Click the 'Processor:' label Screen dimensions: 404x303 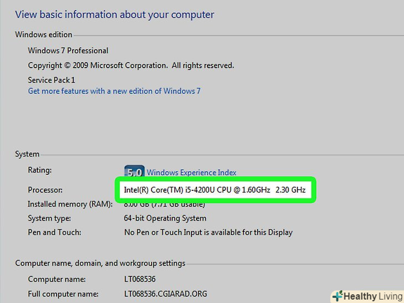coord(45,190)
